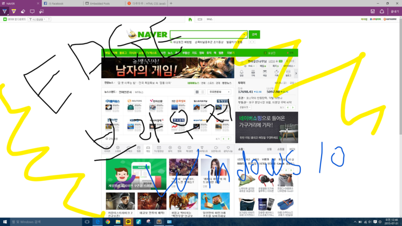The height and width of the screenshot is (226, 402).
Task: Open 메일 in the green navigation bar
Action: coord(107,53)
